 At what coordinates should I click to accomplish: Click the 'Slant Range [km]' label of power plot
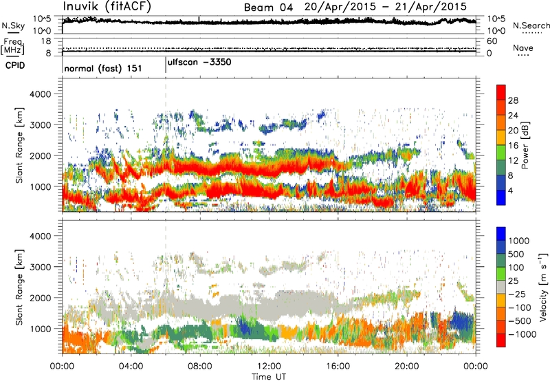19,145
